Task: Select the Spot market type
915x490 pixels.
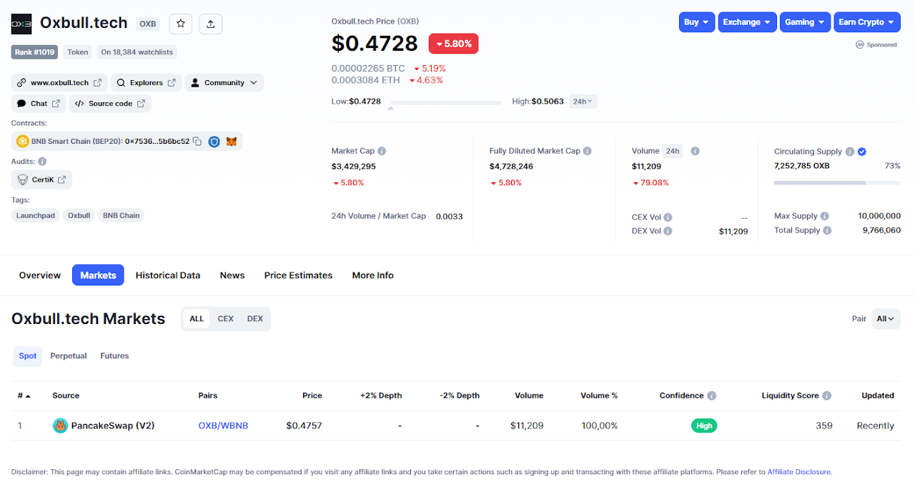Action: [28, 356]
